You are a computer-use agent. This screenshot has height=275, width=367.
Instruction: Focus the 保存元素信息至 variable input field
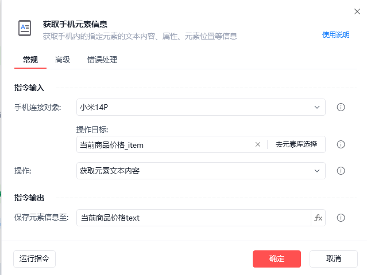pos(194,218)
